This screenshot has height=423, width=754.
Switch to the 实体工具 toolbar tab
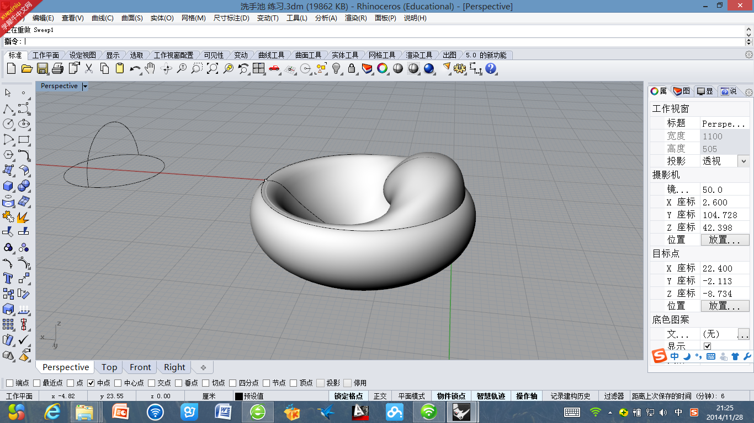pyautogui.click(x=345, y=55)
